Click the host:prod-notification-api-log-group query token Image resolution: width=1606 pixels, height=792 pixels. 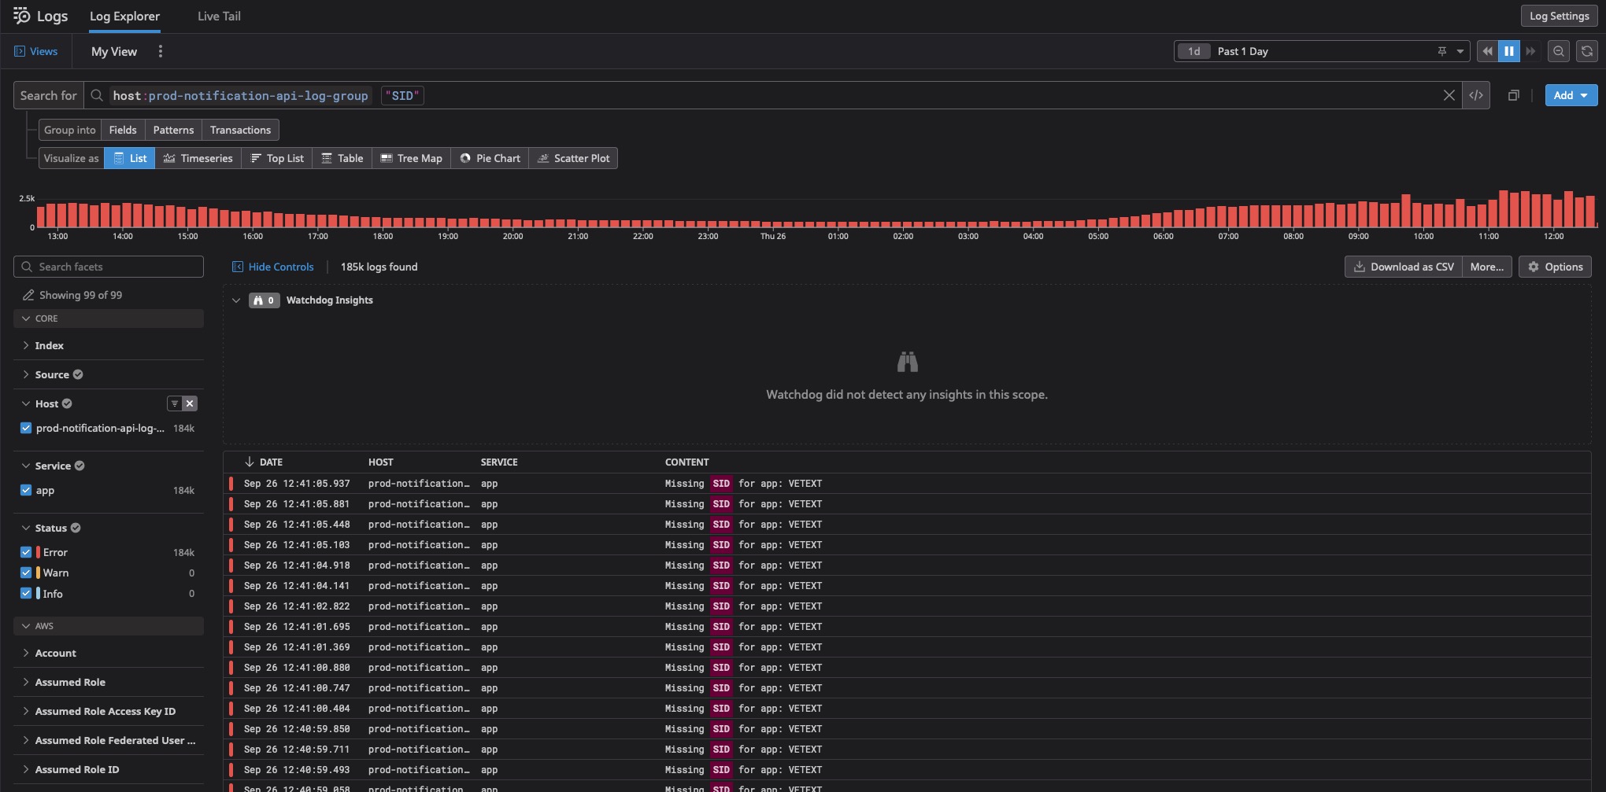[240, 95]
